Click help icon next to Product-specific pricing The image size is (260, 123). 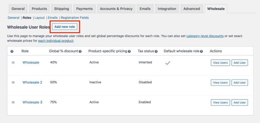coord(129,51)
